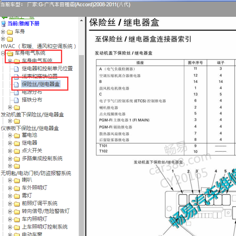Expand 仪表板下保险丝/继电器盒 folder node
This screenshot has height=236, width=236.
pos(10,121)
